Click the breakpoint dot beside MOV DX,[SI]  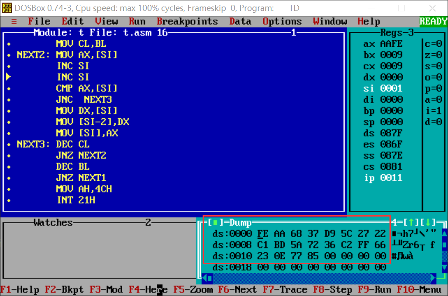9,111
